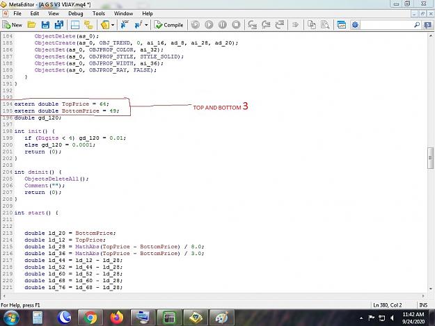Open the File menu
Viewport: 435px width, 326px height.
click(17, 13)
